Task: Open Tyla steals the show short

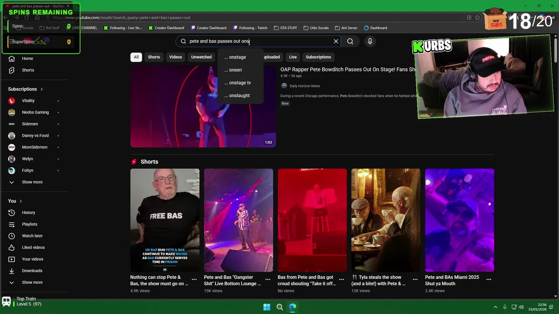Action: pyautogui.click(x=386, y=220)
